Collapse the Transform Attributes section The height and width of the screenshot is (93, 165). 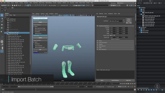[x=97, y=26]
